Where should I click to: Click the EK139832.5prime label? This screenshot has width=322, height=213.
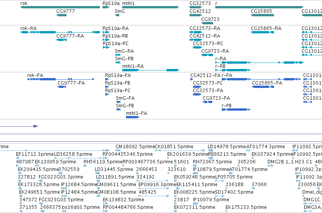tap(123, 200)
